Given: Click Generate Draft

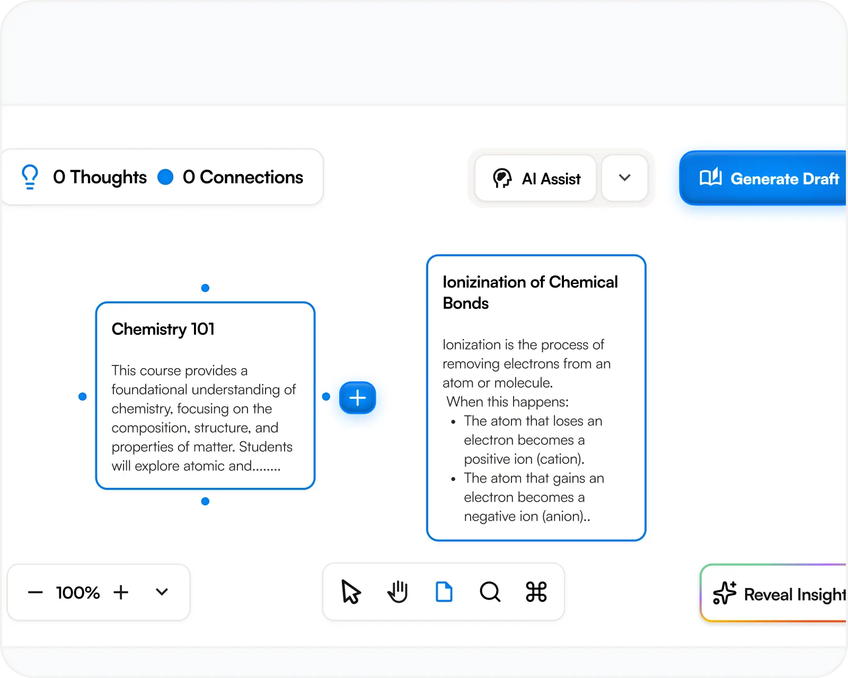Looking at the screenshot, I should coord(774,179).
